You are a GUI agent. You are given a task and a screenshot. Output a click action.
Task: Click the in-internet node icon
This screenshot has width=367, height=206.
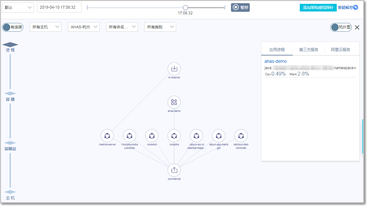174,69
